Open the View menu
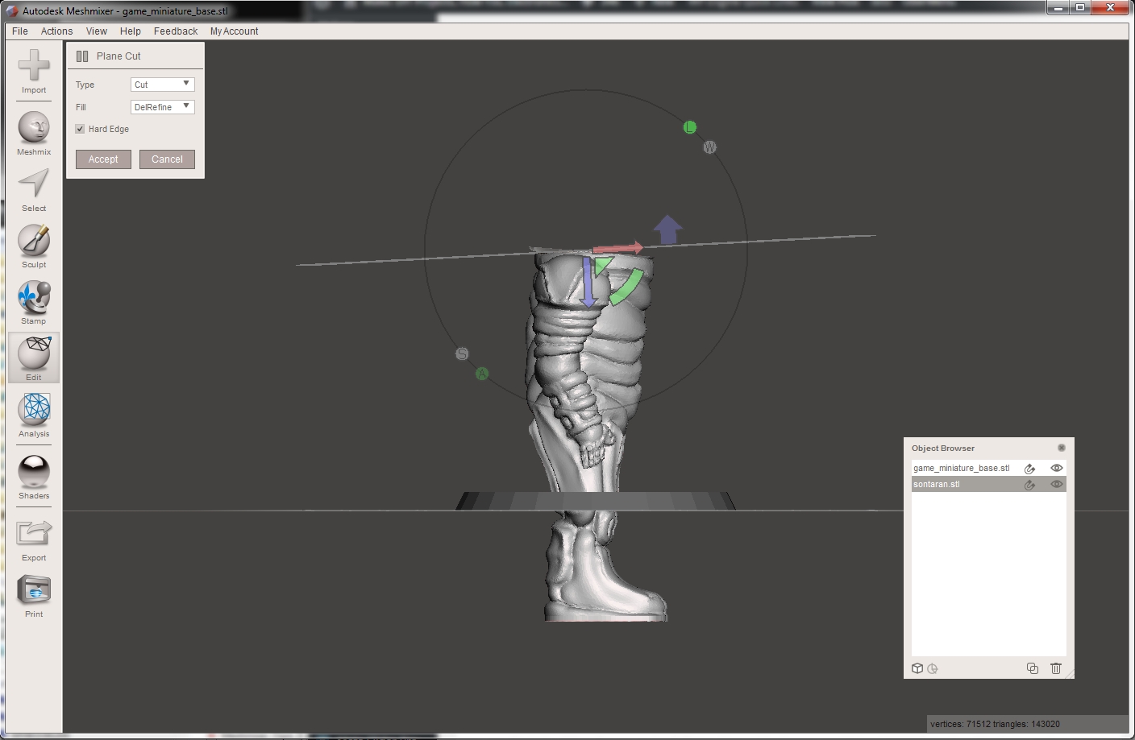This screenshot has height=740, width=1135. click(97, 31)
